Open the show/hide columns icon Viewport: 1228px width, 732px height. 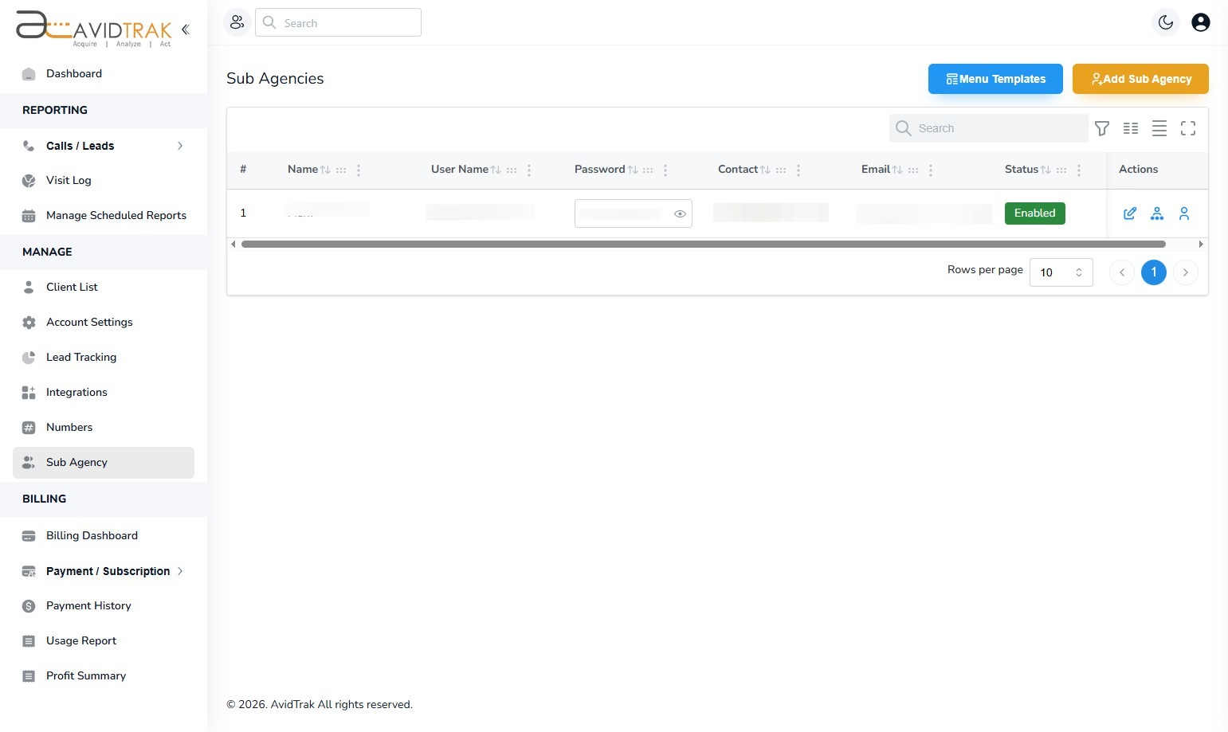pyautogui.click(x=1131, y=128)
